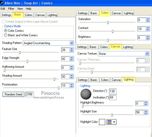Decrease Feature Size with down arrow
The image size is (152, 137).
coord(72,51)
